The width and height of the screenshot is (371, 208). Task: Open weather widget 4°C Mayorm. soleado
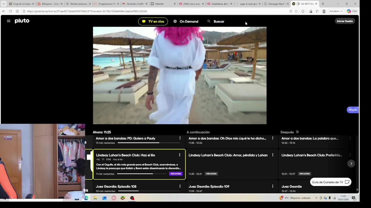coord(295,198)
